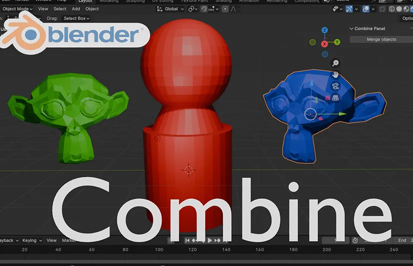Viewport: 413px width, 266px height.
Task: Toggle proportional editing in the header
Action: pyautogui.click(x=225, y=9)
